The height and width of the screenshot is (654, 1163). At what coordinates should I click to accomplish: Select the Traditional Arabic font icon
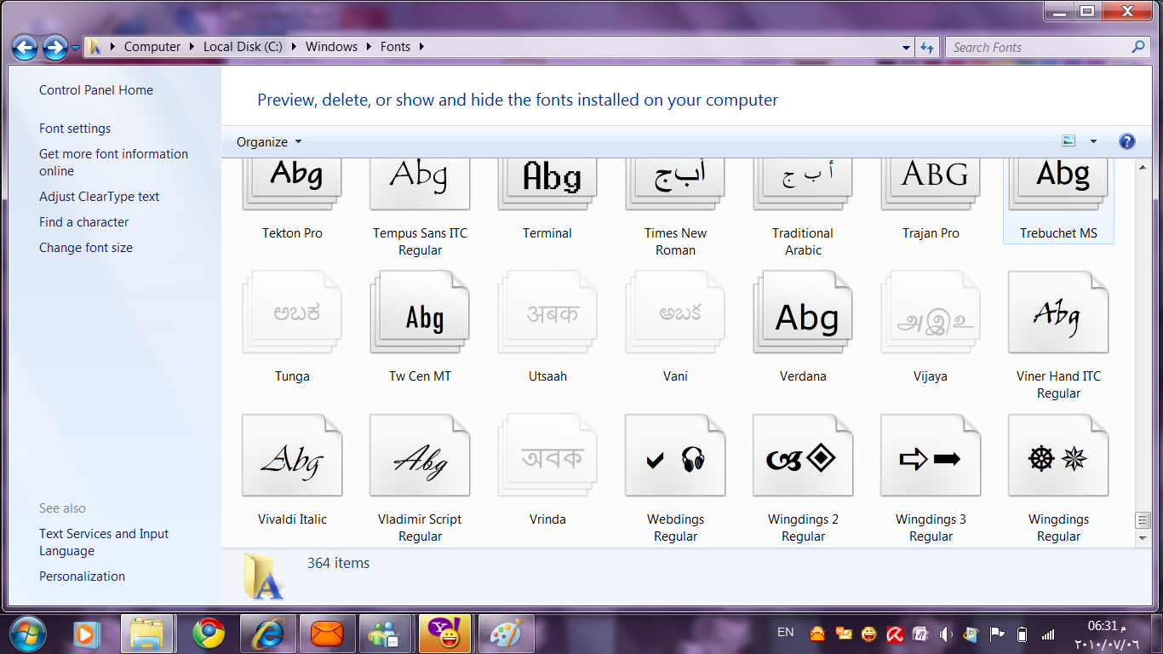click(x=803, y=185)
